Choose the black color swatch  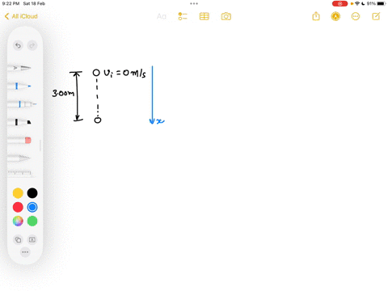(32, 193)
